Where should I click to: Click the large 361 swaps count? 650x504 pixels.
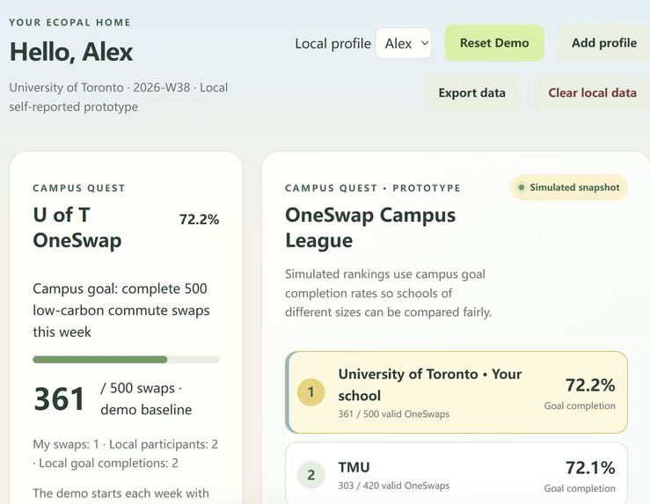[59, 398]
